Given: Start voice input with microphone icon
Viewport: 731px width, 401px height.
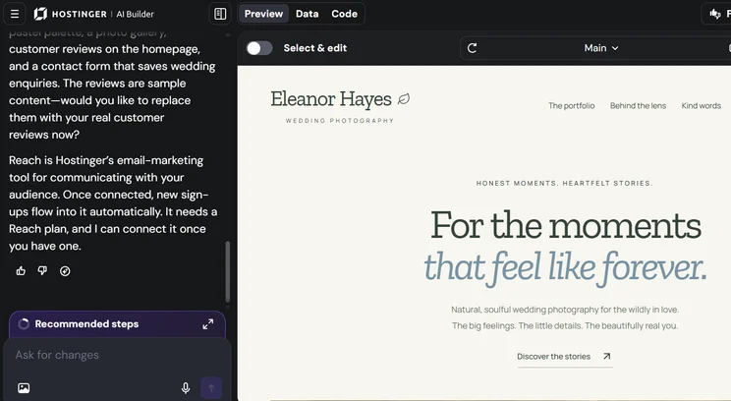Looking at the screenshot, I should coord(186,388).
